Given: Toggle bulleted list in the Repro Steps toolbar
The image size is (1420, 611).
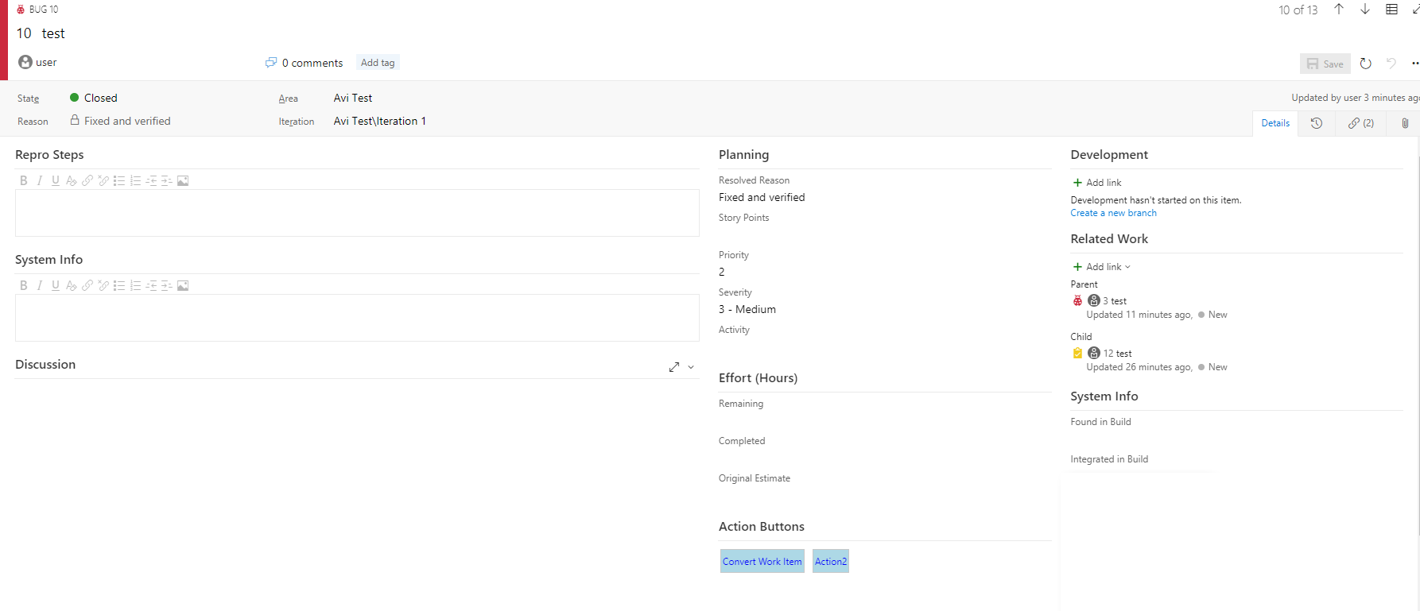Looking at the screenshot, I should coord(119,181).
